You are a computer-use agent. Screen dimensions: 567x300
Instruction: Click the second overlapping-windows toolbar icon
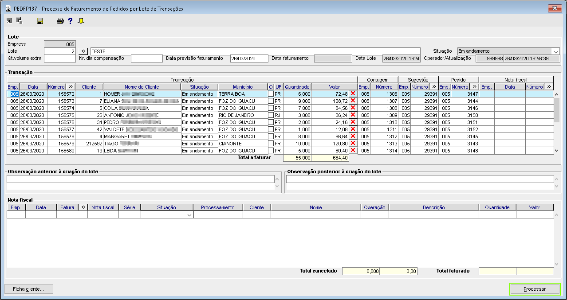point(19,20)
